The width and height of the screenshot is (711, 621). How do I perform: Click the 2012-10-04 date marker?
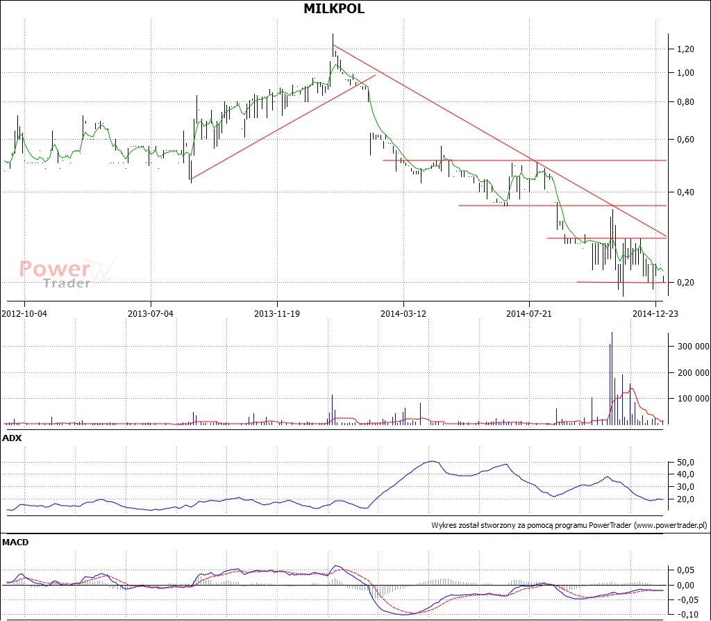[x=24, y=313]
